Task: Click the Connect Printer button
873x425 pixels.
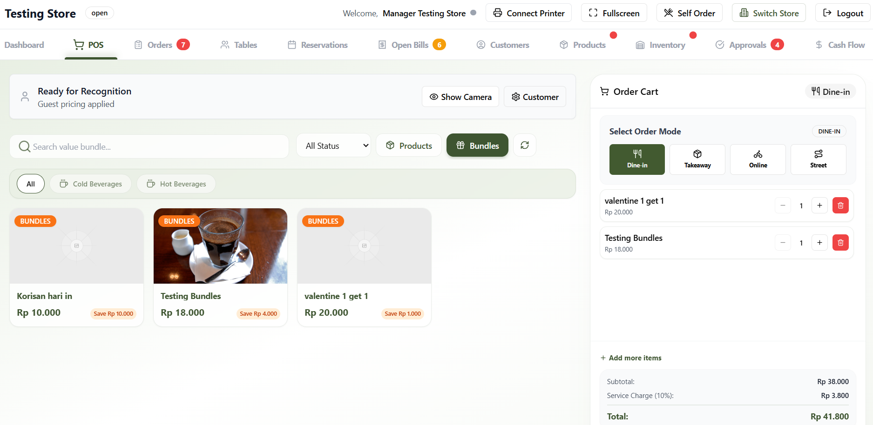Action: coord(528,13)
